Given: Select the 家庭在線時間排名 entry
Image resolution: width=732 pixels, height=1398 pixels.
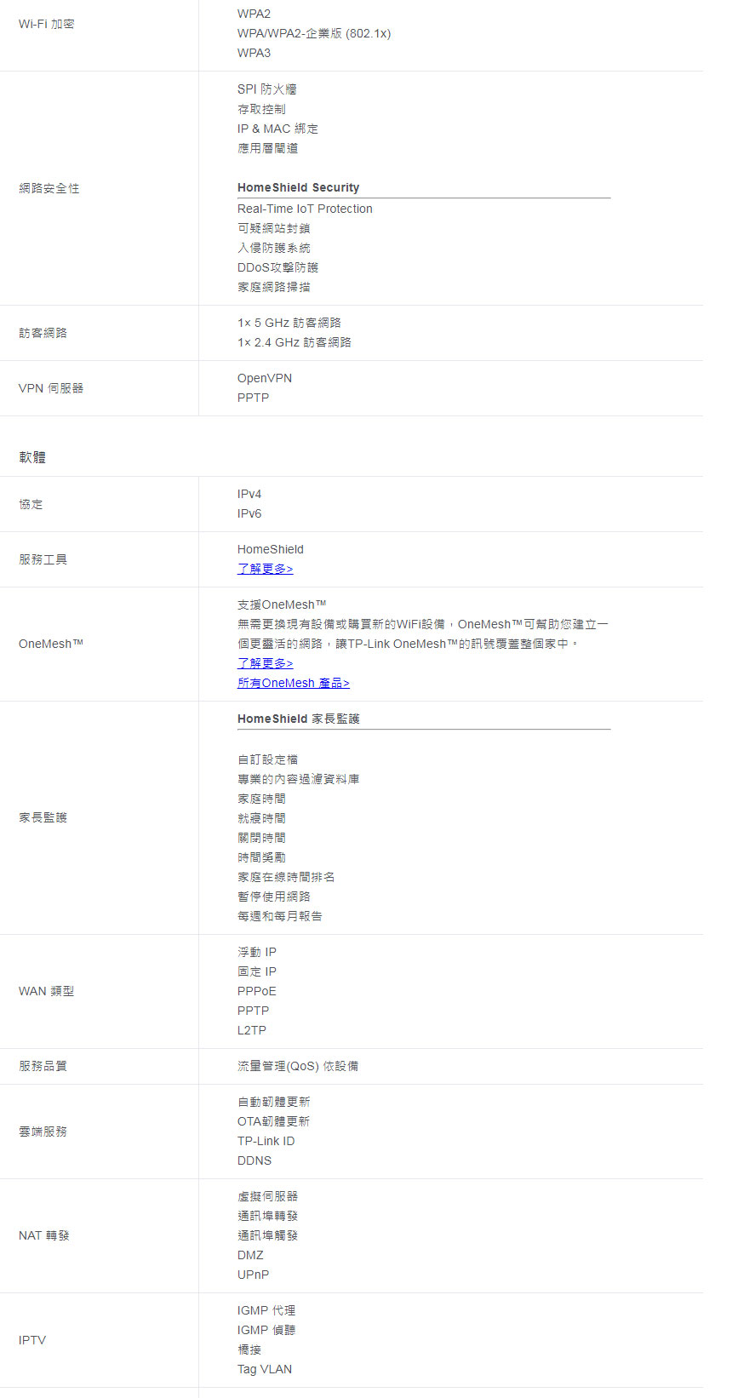Looking at the screenshot, I should (286, 877).
